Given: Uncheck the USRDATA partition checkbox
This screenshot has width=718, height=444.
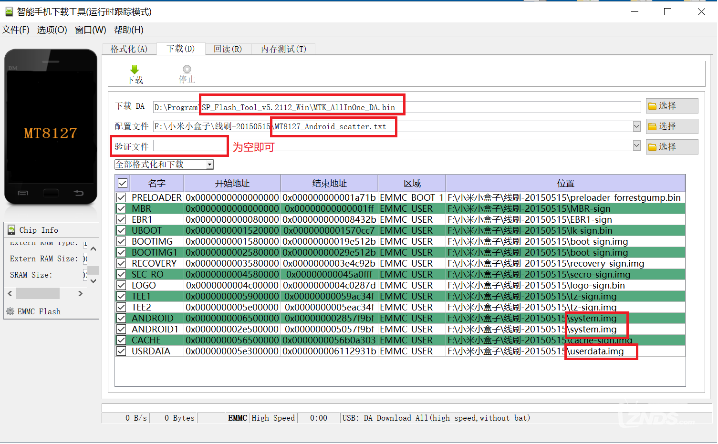Looking at the screenshot, I should 122,351.
